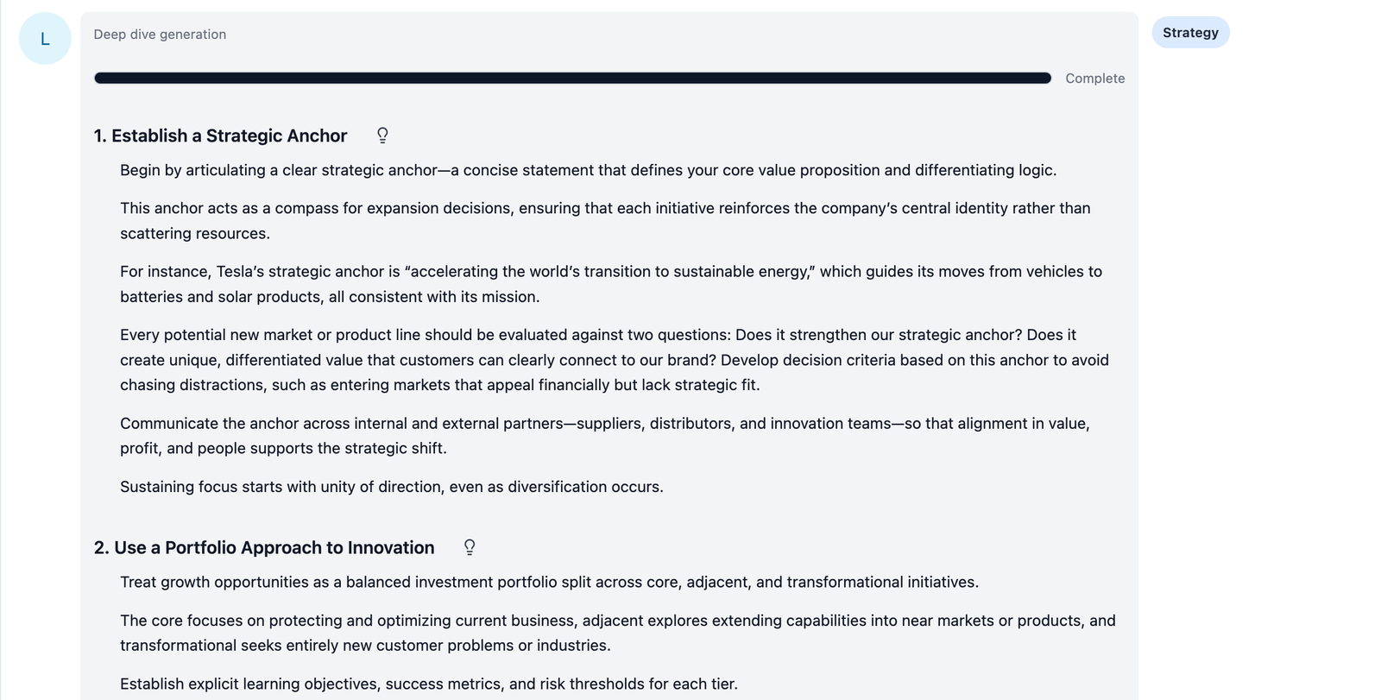The height and width of the screenshot is (700, 1381).
Task: Click heading "2. Use a Portfolio Approach to Innovation"
Action: pos(264,547)
